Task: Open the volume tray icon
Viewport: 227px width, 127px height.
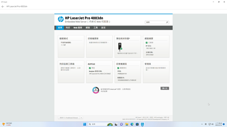Action: (212, 124)
